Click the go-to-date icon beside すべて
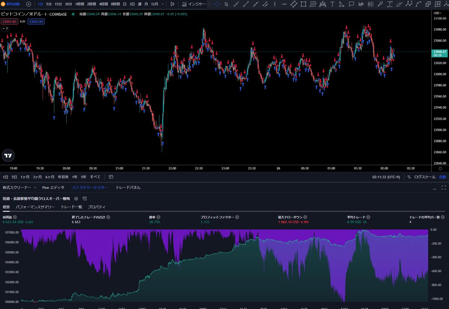The image size is (449, 309). click(110, 176)
